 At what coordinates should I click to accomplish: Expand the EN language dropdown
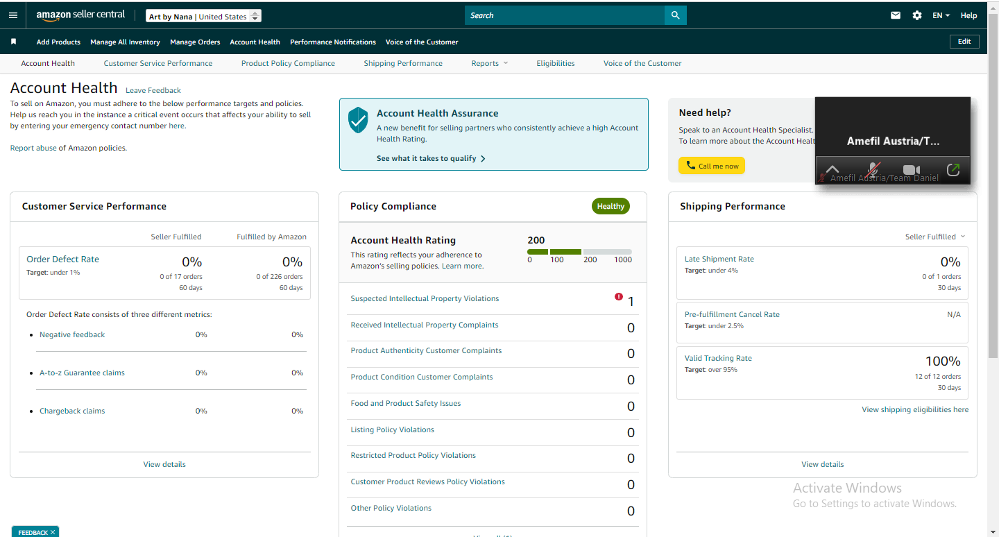[941, 15]
